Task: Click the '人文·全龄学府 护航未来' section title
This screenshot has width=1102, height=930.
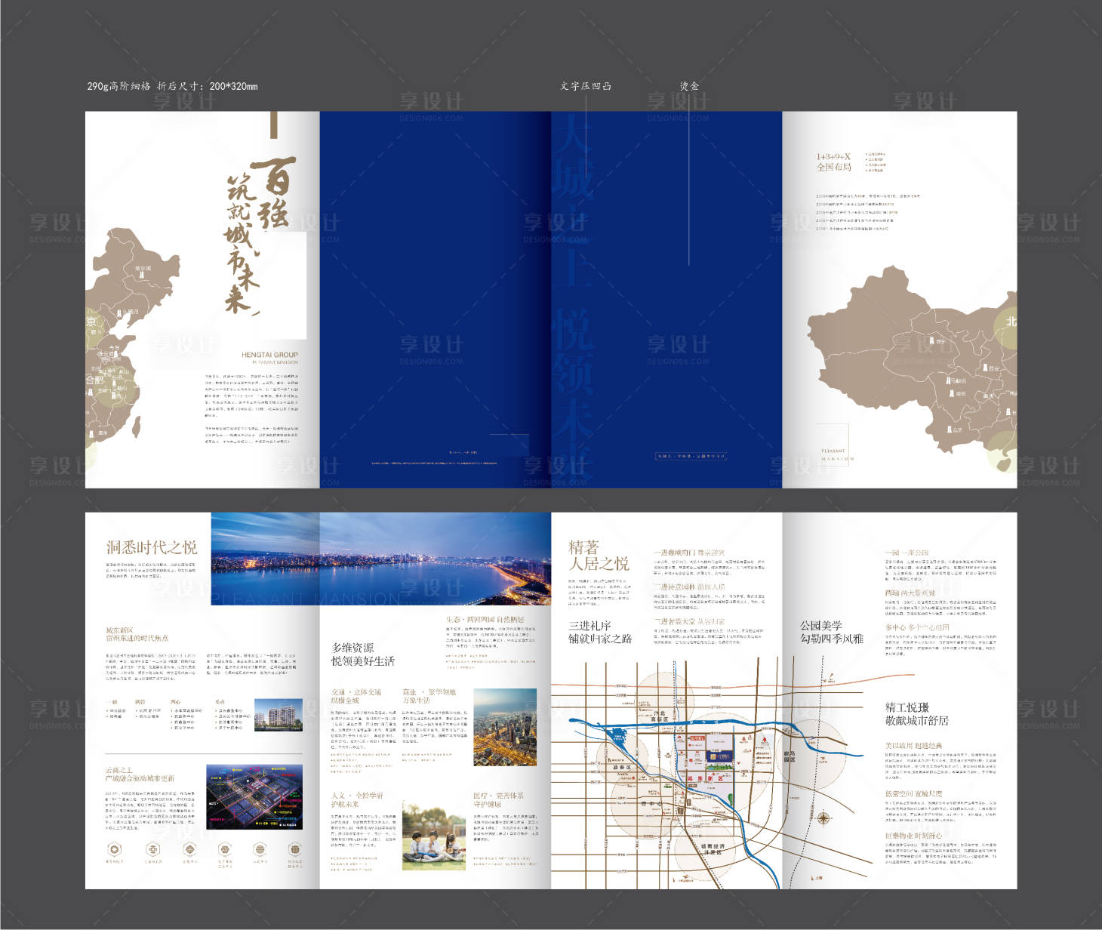Action: tap(356, 799)
